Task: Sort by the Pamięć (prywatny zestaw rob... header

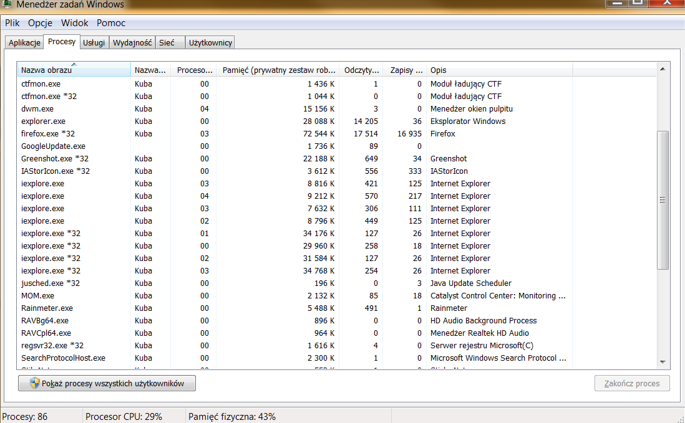Action: (278, 70)
